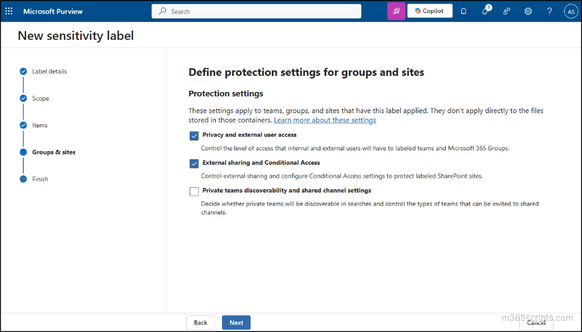Click the Items step checkmark circle
The image size is (582, 332).
(x=24, y=126)
